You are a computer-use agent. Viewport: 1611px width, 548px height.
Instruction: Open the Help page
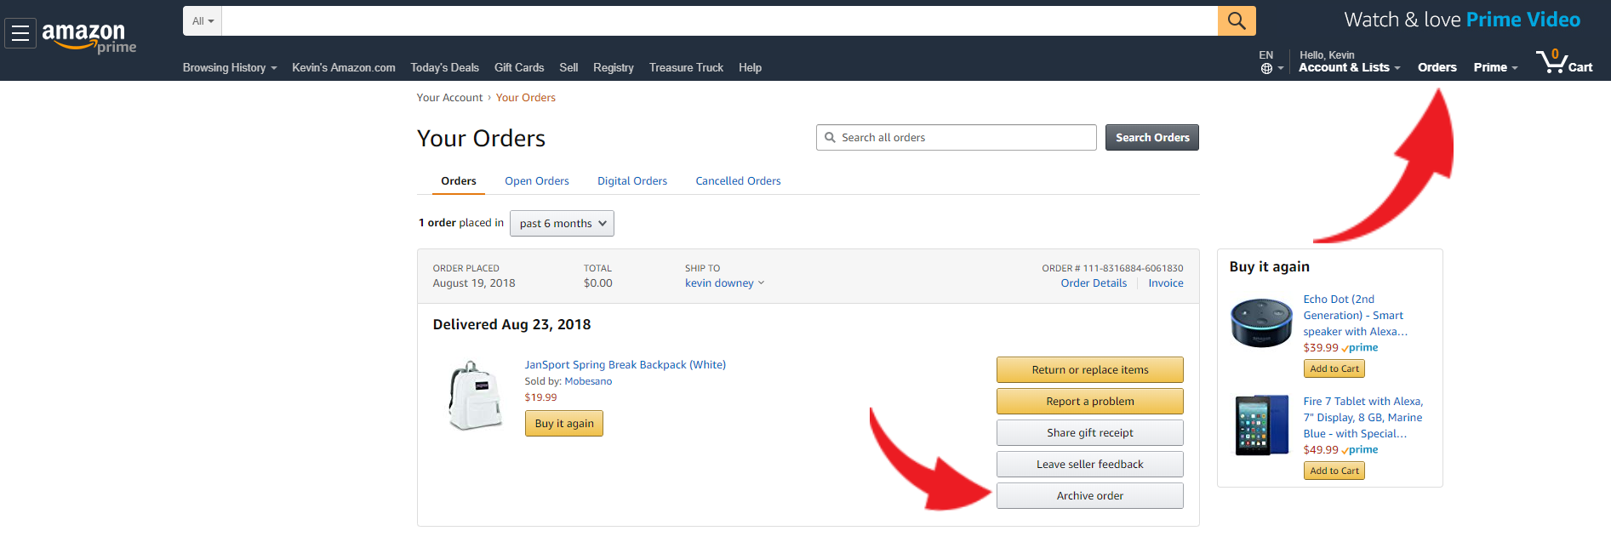(750, 67)
